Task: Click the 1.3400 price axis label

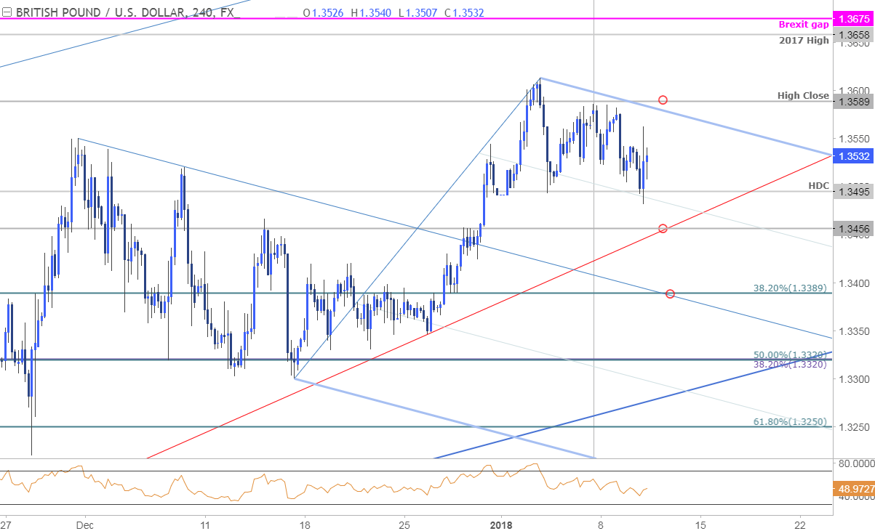Action: [x=854, y=282]
